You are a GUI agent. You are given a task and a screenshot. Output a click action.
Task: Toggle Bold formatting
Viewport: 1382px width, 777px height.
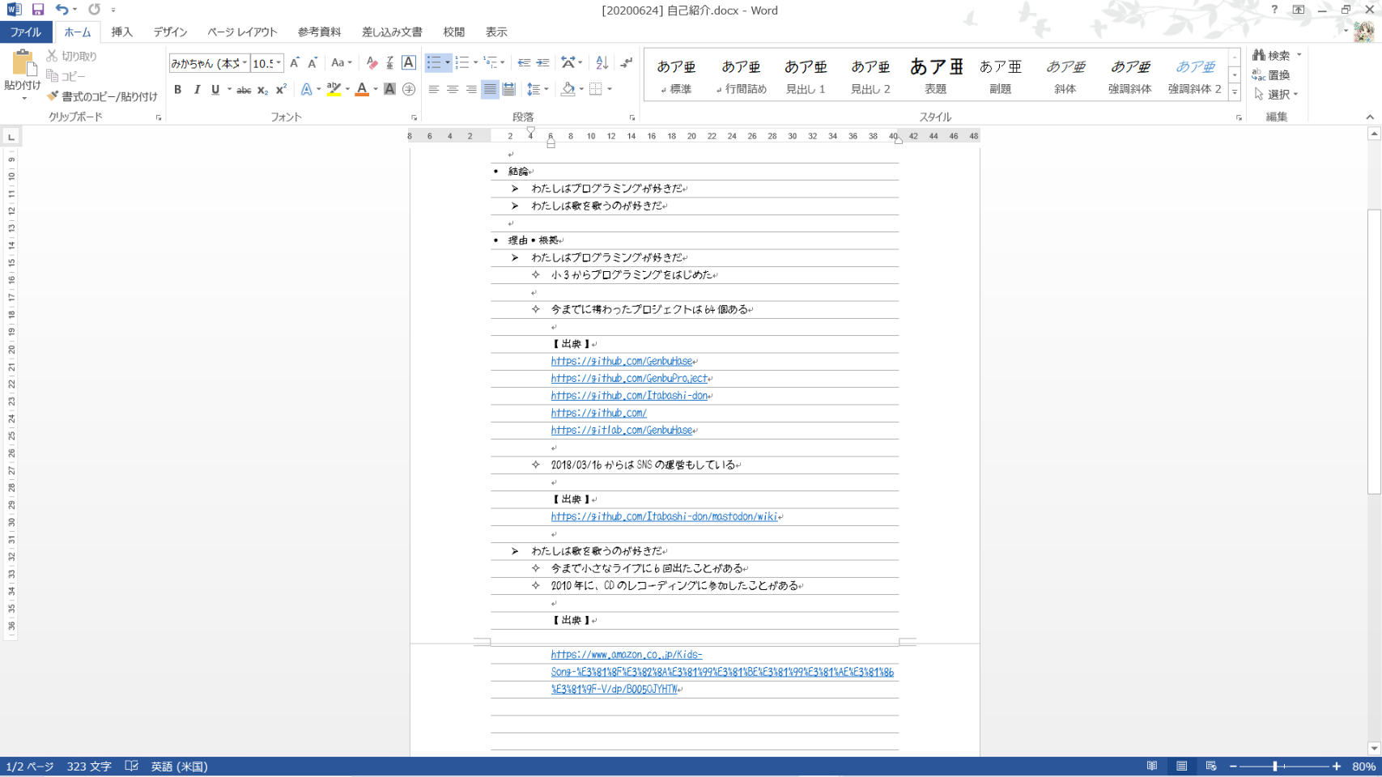tap(178, 90)
